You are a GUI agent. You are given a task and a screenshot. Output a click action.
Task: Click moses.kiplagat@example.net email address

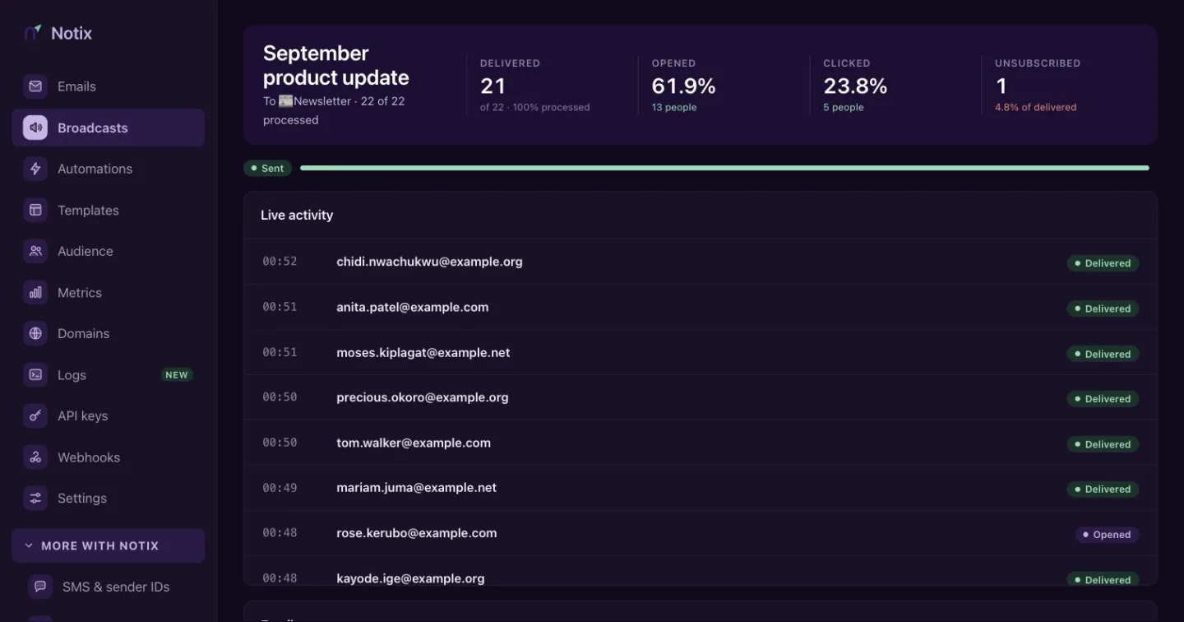423,352
